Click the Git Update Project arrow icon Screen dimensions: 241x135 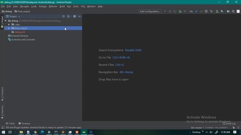click(x=196, y=11)
